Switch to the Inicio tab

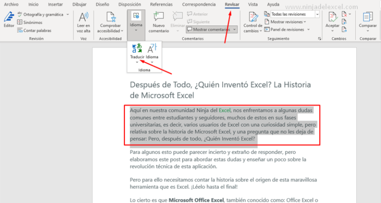[33, 4]
